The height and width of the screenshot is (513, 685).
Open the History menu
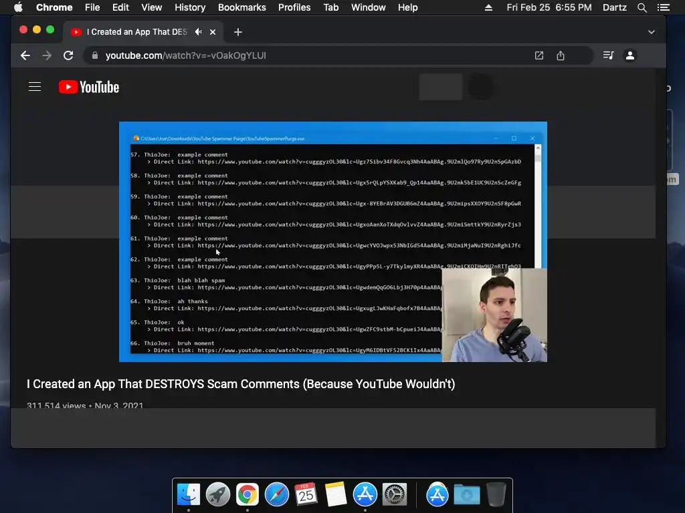point(190,7)
